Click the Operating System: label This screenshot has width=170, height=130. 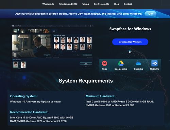point(24,96)
